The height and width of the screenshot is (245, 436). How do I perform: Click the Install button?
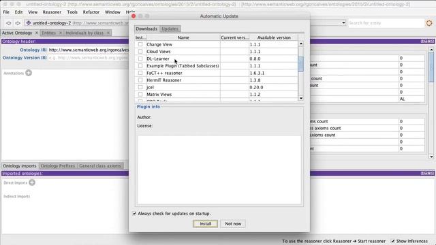pos(205,224)
